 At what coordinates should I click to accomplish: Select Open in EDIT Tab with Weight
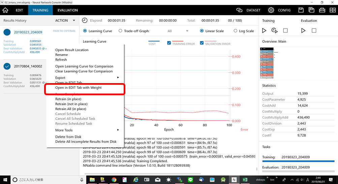(78, 87)
